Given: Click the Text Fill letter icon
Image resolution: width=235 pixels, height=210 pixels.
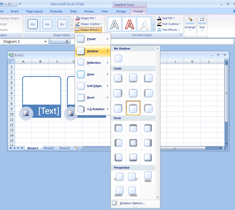Looking at the screenshot, I should point(159,18).
